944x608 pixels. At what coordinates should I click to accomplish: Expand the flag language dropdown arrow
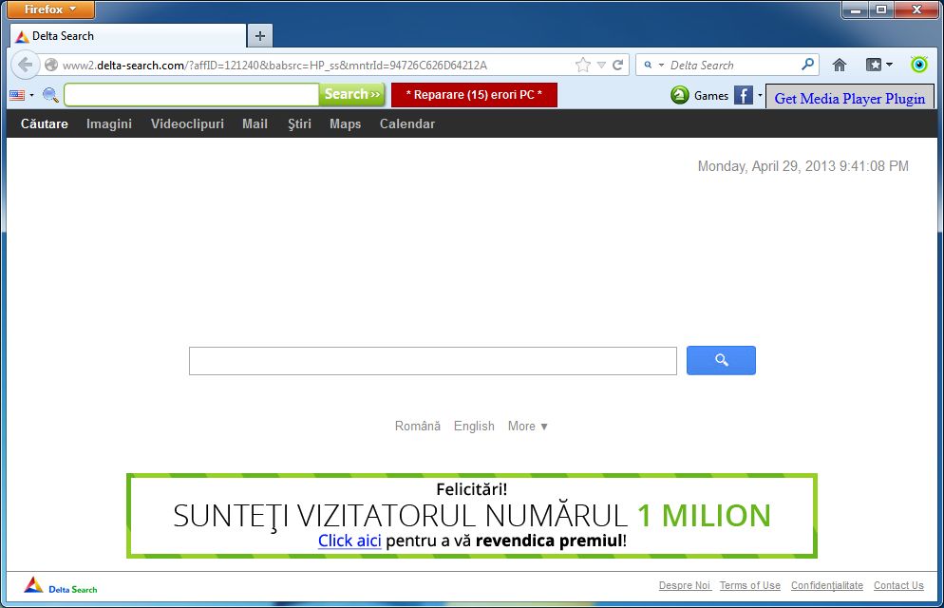32,95
